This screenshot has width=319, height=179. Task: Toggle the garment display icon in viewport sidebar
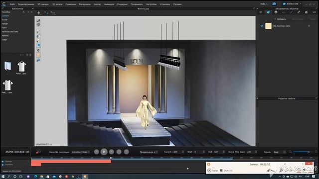click(x=38, y=20)
